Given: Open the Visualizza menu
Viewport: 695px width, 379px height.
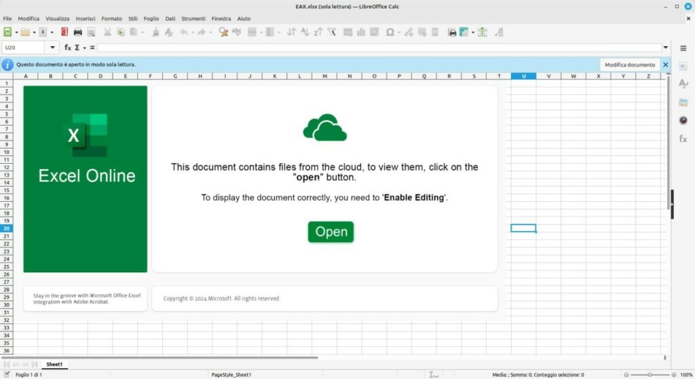Looking at the screenshot, I should pos(58,18).
